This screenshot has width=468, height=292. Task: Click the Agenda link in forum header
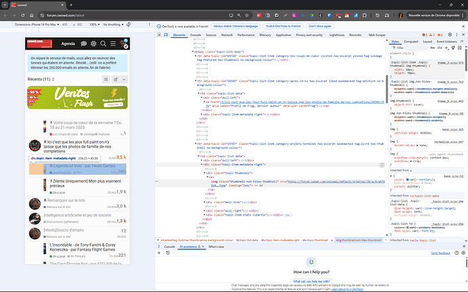click(x=68, y=43)
